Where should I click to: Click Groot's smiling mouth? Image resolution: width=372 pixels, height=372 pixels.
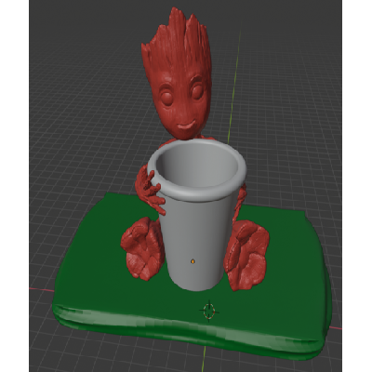pyautogui.click(x=186, y=126)
